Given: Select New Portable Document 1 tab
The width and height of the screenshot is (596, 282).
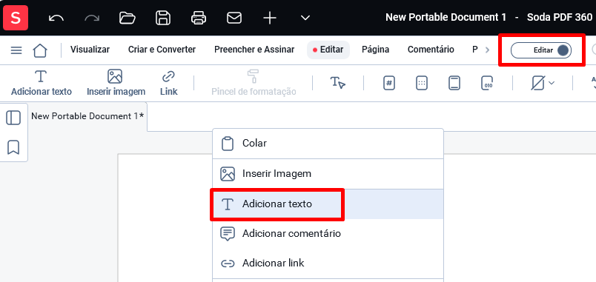Looking at the screenshot, I should pos(87,116).
